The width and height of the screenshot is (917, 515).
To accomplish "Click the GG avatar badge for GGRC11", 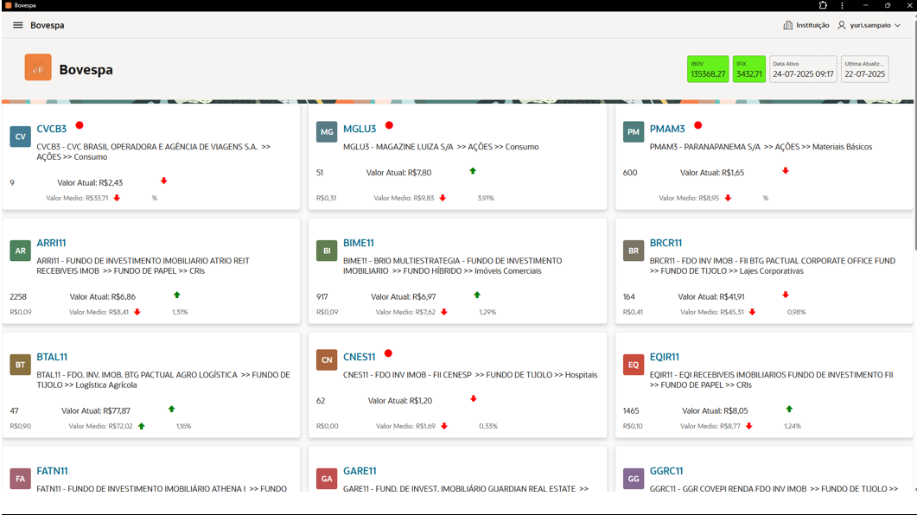I will (x=634, y=479).
